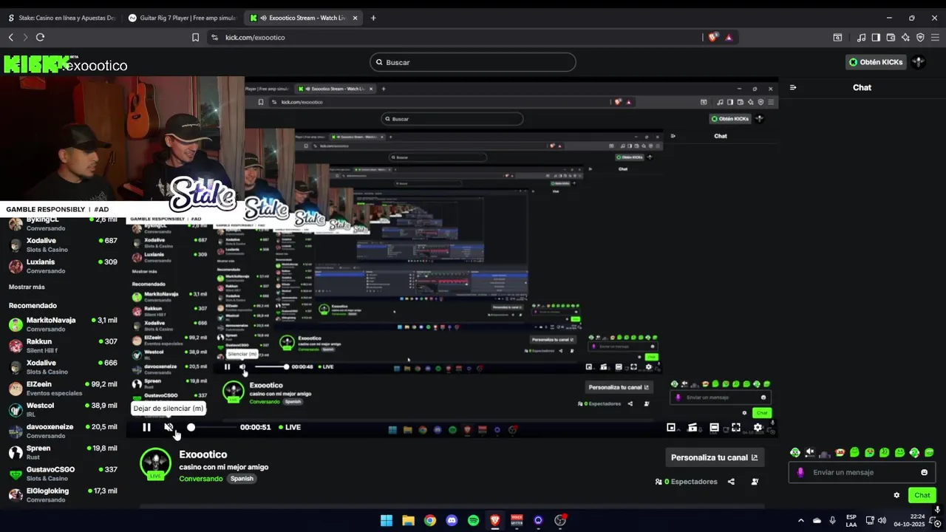The height and width of the screenshot is (532, 946).
Task: Open Rakkun recommended channel
Action: coord(63,346)
